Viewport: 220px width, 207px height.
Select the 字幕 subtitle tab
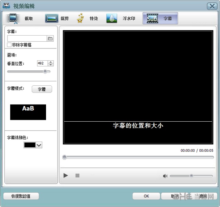160,18
